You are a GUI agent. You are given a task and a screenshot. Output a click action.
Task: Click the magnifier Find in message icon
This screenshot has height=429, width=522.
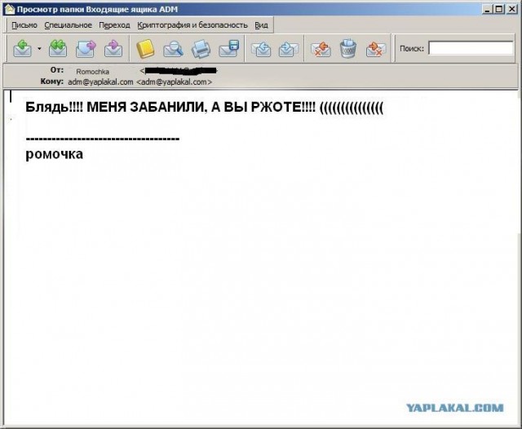(x=173, y=49)
